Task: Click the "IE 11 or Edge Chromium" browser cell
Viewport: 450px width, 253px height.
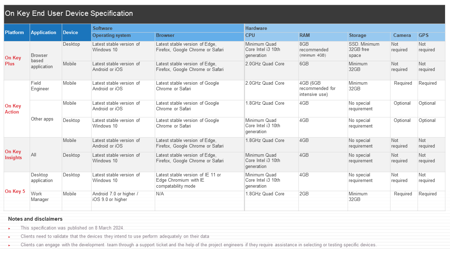Action: pos(200,181)
